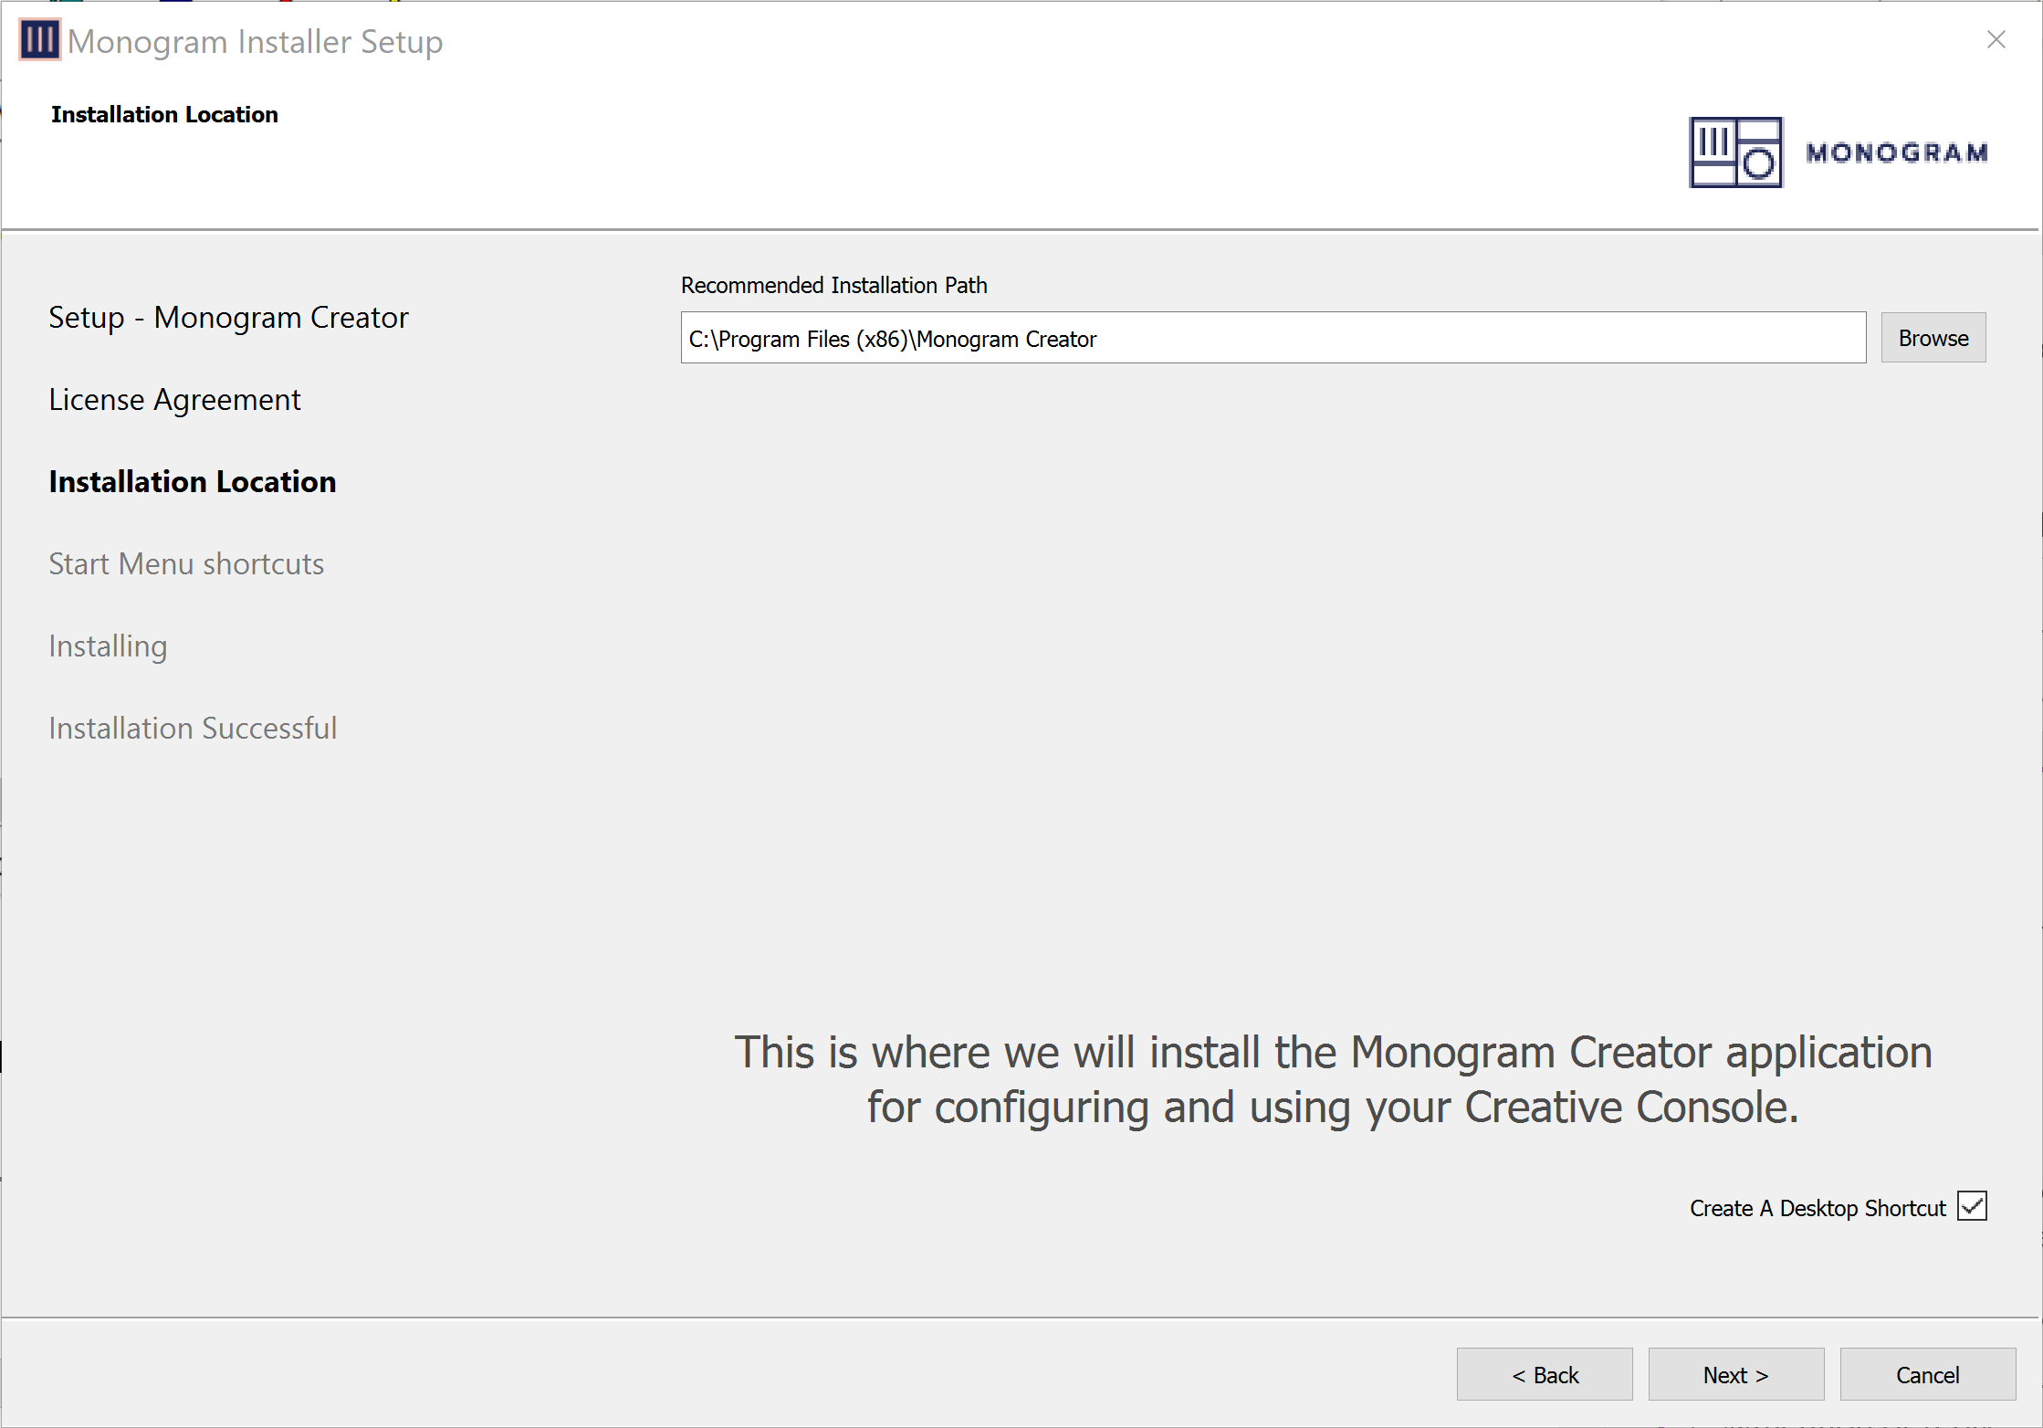The height and width of the screenshot is (1428, 2043).
Task: Select the Setup - Monogram Creator step
Action: [228, 318]
